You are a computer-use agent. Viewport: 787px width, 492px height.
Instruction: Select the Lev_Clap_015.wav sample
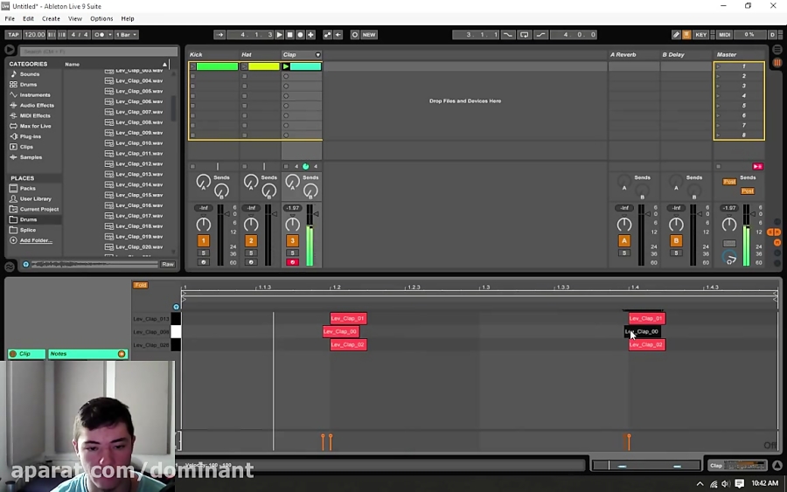point(139,195)
